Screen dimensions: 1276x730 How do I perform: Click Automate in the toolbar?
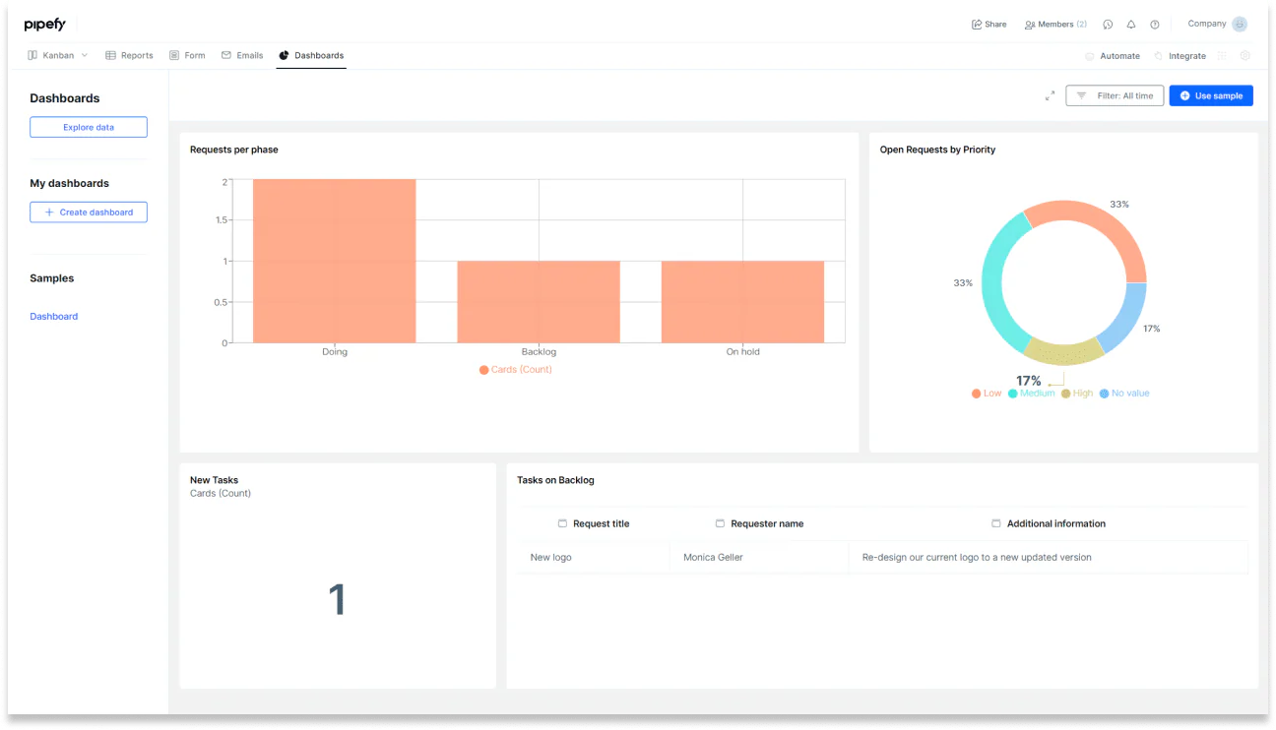pyautogui.click(x=1113, y=56)
